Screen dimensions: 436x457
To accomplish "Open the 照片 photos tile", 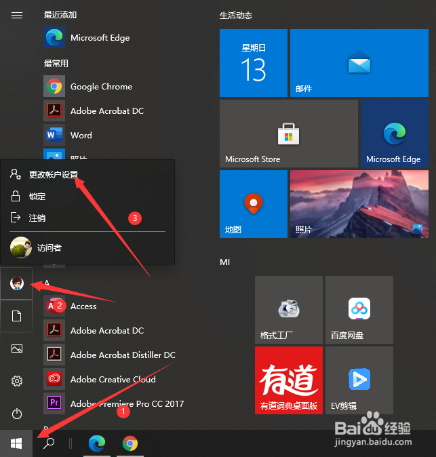I will pos(359,204).
